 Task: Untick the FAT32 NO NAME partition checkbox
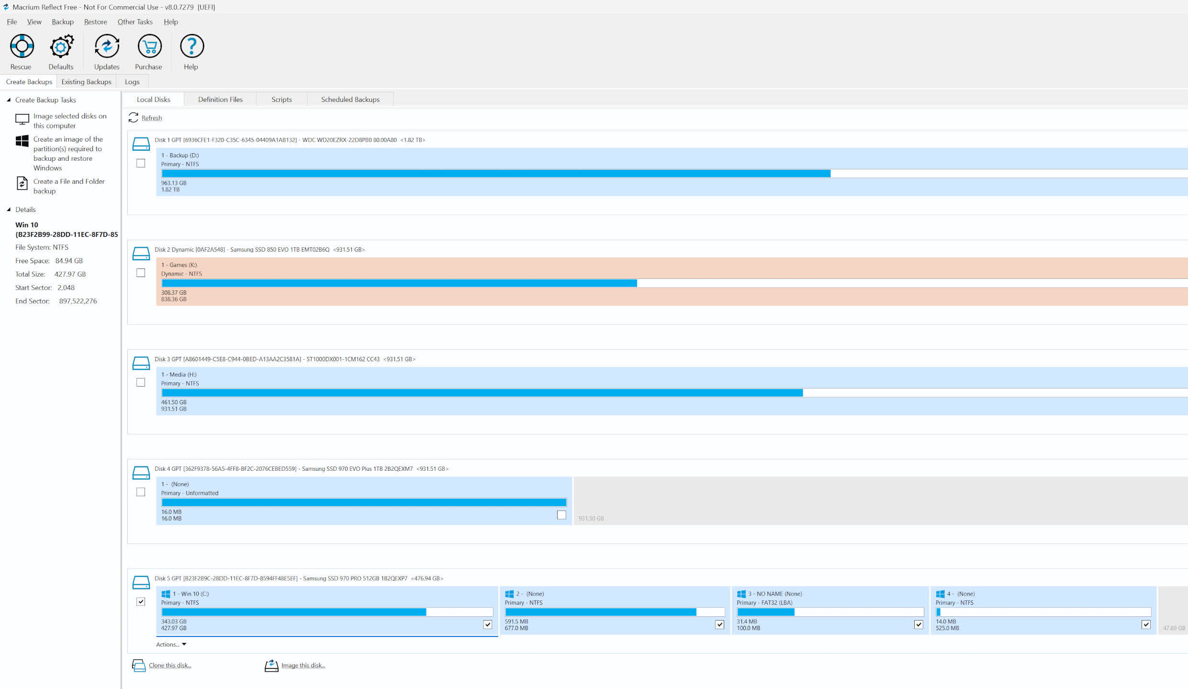pos(919,624)
